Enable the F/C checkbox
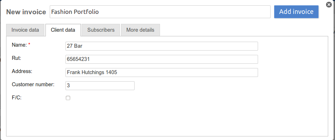 tap(68, 98)
